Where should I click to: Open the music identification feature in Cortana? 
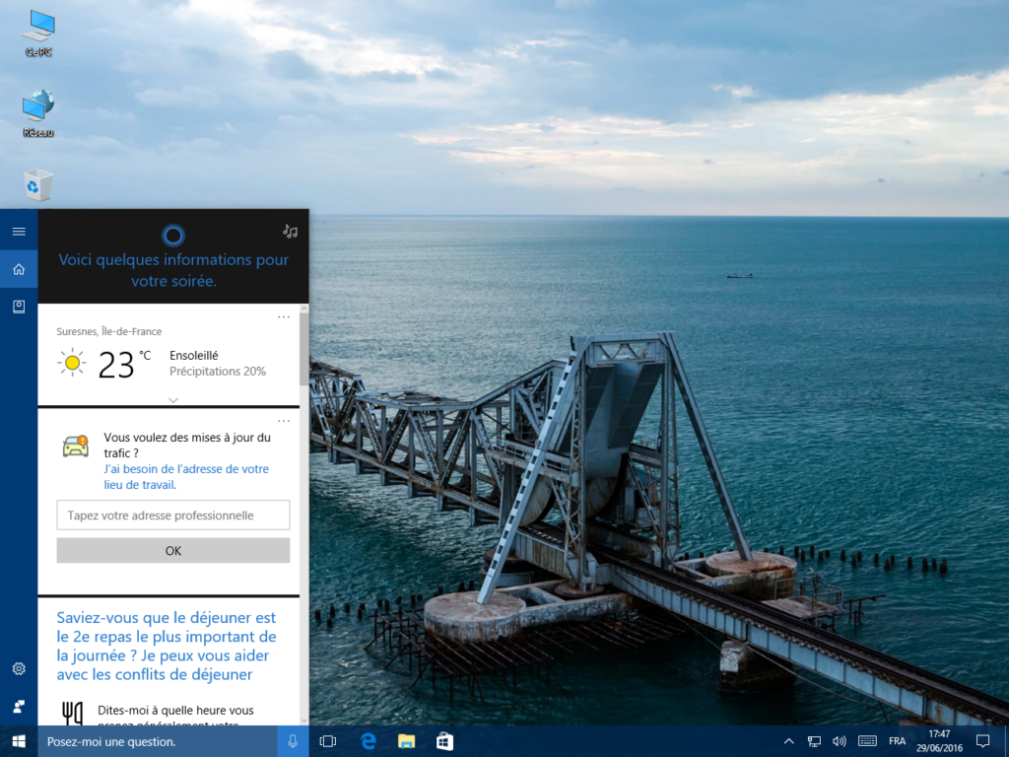coord(289,232)
